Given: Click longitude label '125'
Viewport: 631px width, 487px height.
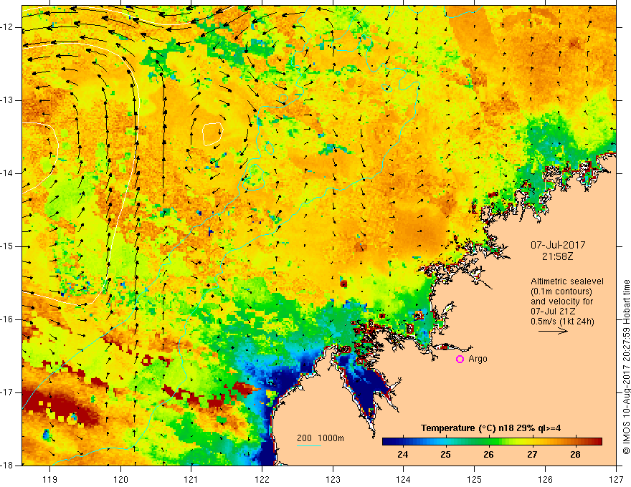Looking at the screenshot, I should tap(475, 479).
